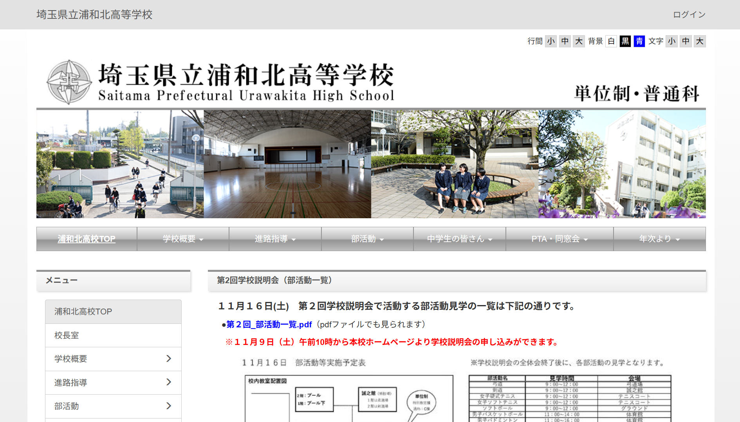Set line spacing 行間 to 大
Screen dimensions: 740x422
pyautogui.click(x=579, y=41)
